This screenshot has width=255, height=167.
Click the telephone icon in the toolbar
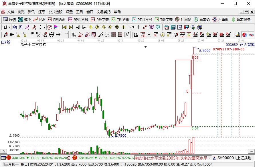15,27
